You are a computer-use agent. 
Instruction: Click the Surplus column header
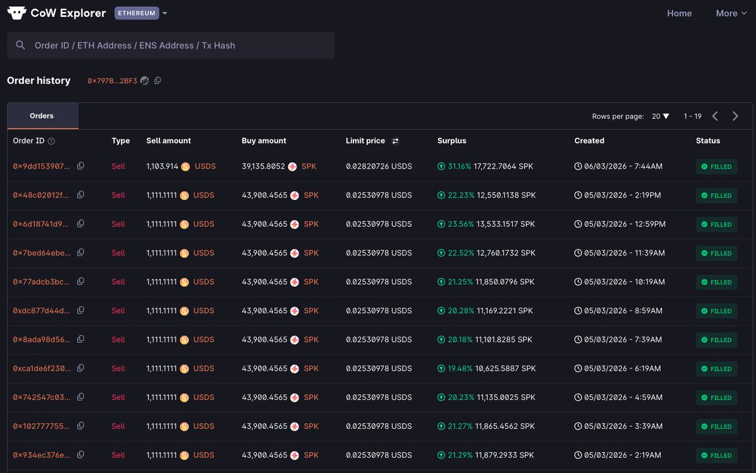[x=452, y=141]
